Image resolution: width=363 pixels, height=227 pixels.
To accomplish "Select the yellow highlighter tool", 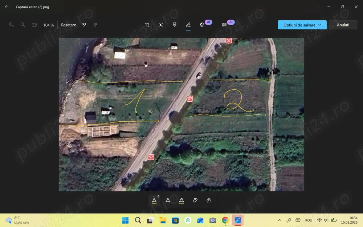I will point(181,200).
